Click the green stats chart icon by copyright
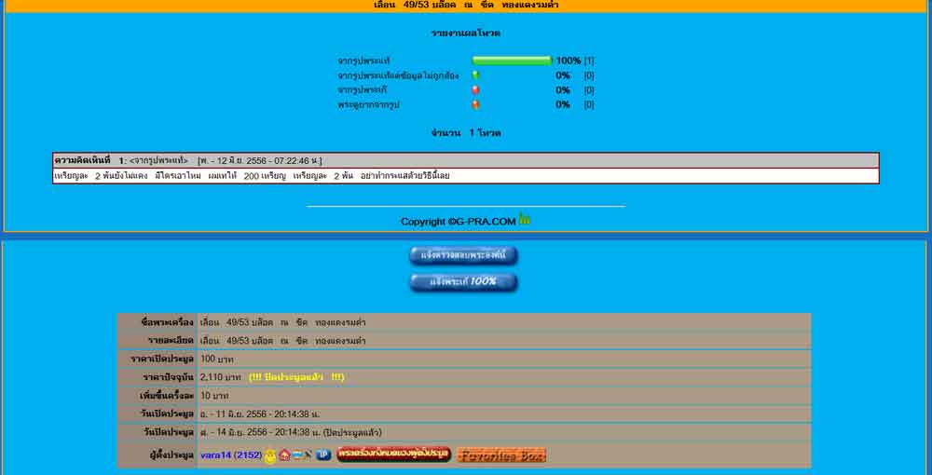Screen dimensions: 932x475 coord(525,221)
